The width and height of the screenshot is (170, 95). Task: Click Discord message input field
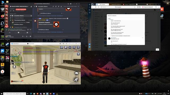point(56,36)
